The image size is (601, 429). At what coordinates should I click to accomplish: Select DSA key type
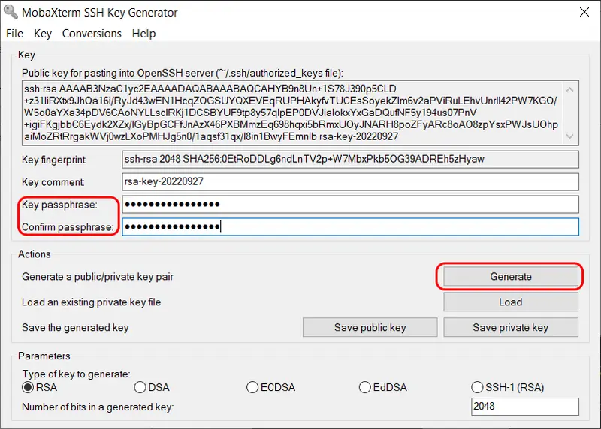(x=140, y=388)
